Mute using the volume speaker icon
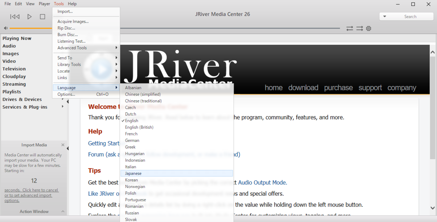437x222 pixels. pyautogui.click(x=6, y=28)
